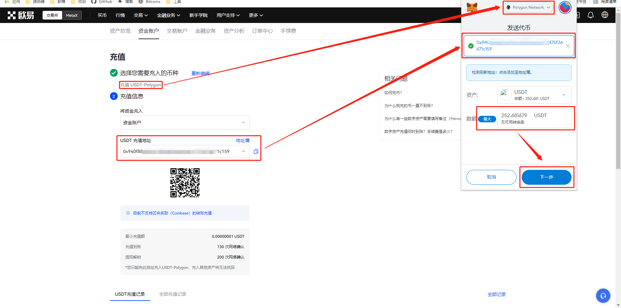Open the Bitcoins bookmark
621x308 pixels.
(x=149, y=2)
